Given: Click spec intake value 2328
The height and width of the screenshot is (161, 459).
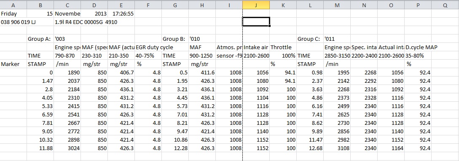Looking at the screenshot, I should pyautogui.click(x=364, y=98).
